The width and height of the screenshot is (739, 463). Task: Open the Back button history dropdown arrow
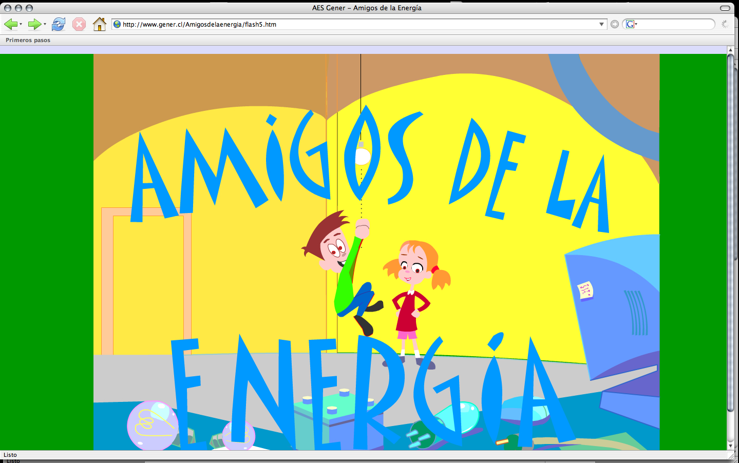(x=21, y=24)
